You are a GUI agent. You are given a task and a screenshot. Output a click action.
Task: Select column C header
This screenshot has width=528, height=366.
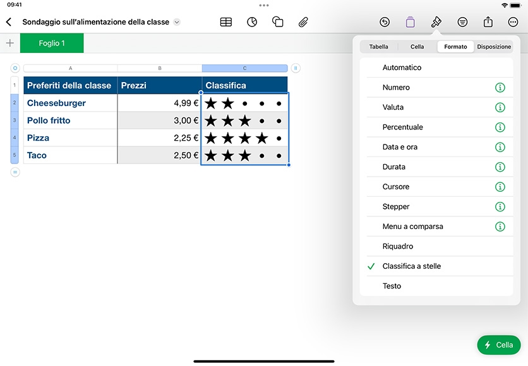coord(245,68)
